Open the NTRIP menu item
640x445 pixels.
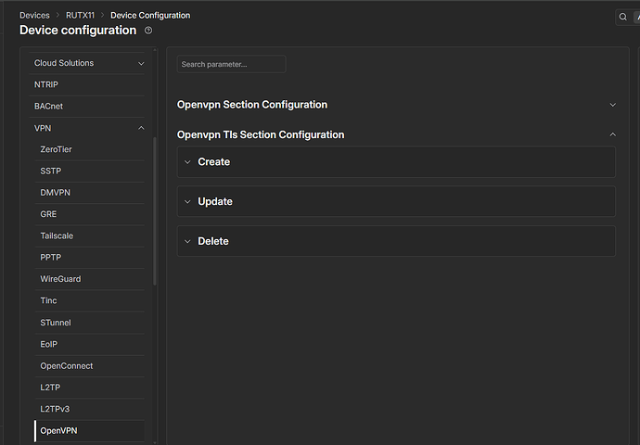tap(46, 84)
